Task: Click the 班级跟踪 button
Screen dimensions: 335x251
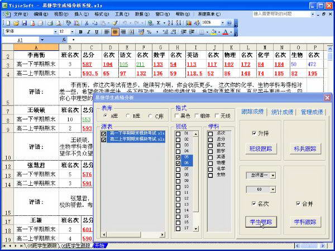Action: point(260,149)
